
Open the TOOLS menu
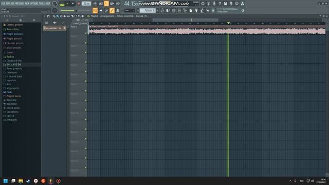(42, 4)
